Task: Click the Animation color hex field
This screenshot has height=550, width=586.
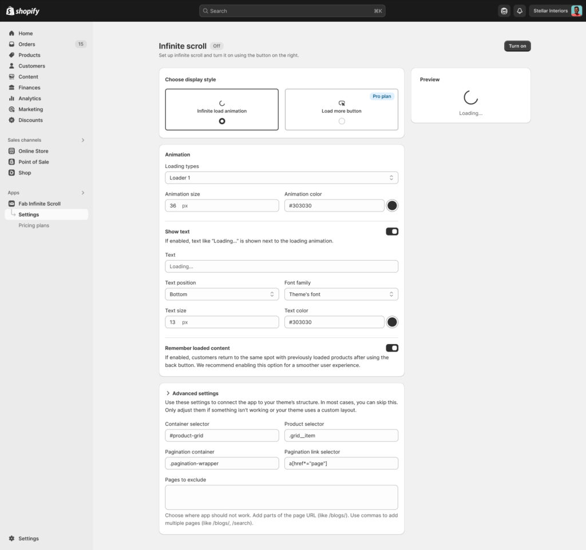Action: [334, 205]
